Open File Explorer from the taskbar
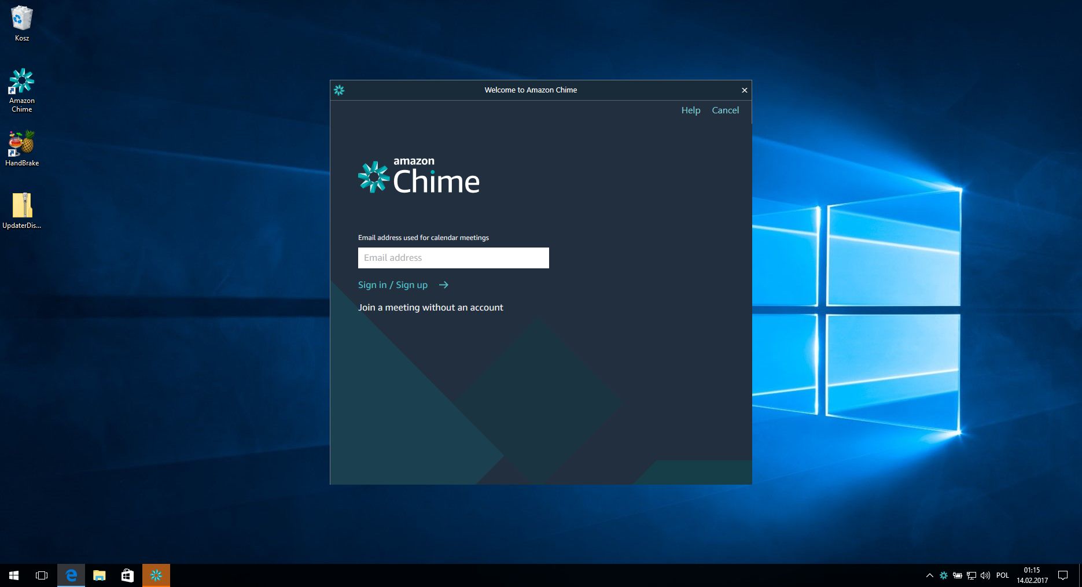This screenshot has height=587, width=1082. [x=99, y=575]
